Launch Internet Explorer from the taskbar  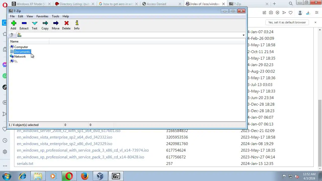pyautogui.click(x=23, y=176)
